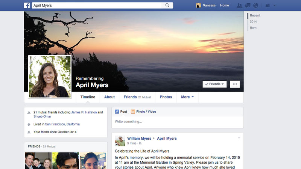This screenshot has width=301, height=169.
Task: Click the post audience friends icon
Action: pyautogui.click(x=140, y=143)
